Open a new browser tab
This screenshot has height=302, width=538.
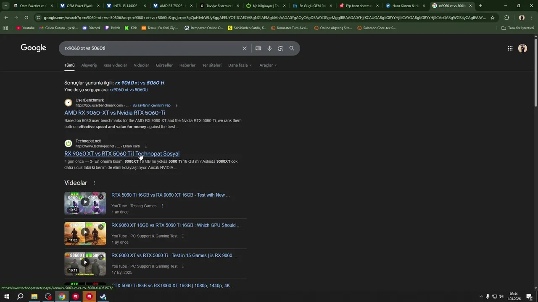coord(480,6)
